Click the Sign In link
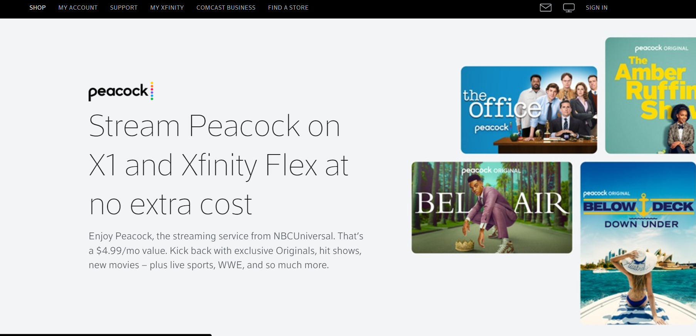 [597, 8]
